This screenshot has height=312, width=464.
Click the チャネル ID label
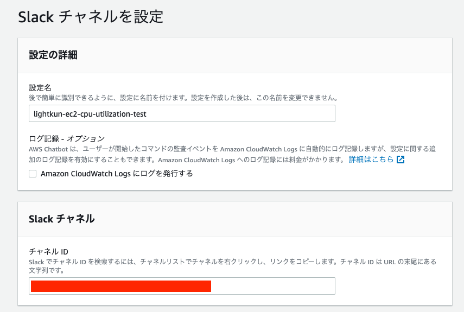tap(48, 252)
